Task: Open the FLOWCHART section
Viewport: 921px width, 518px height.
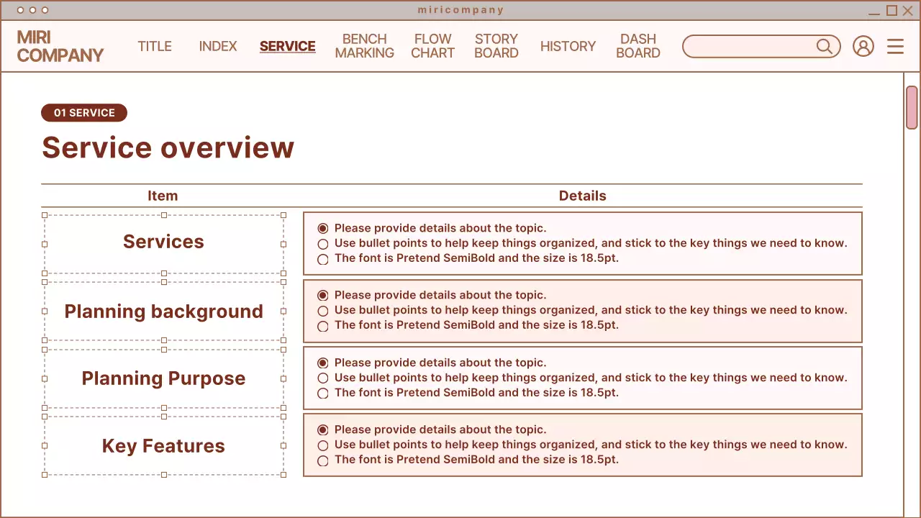Action: pos(432,46)
